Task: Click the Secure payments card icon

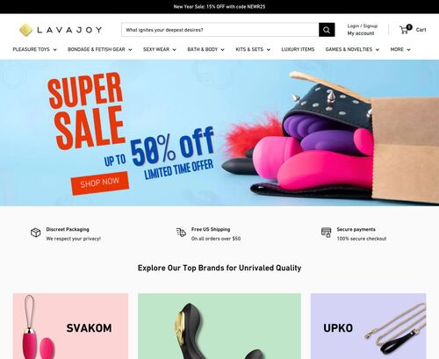Action: (327, 233)
